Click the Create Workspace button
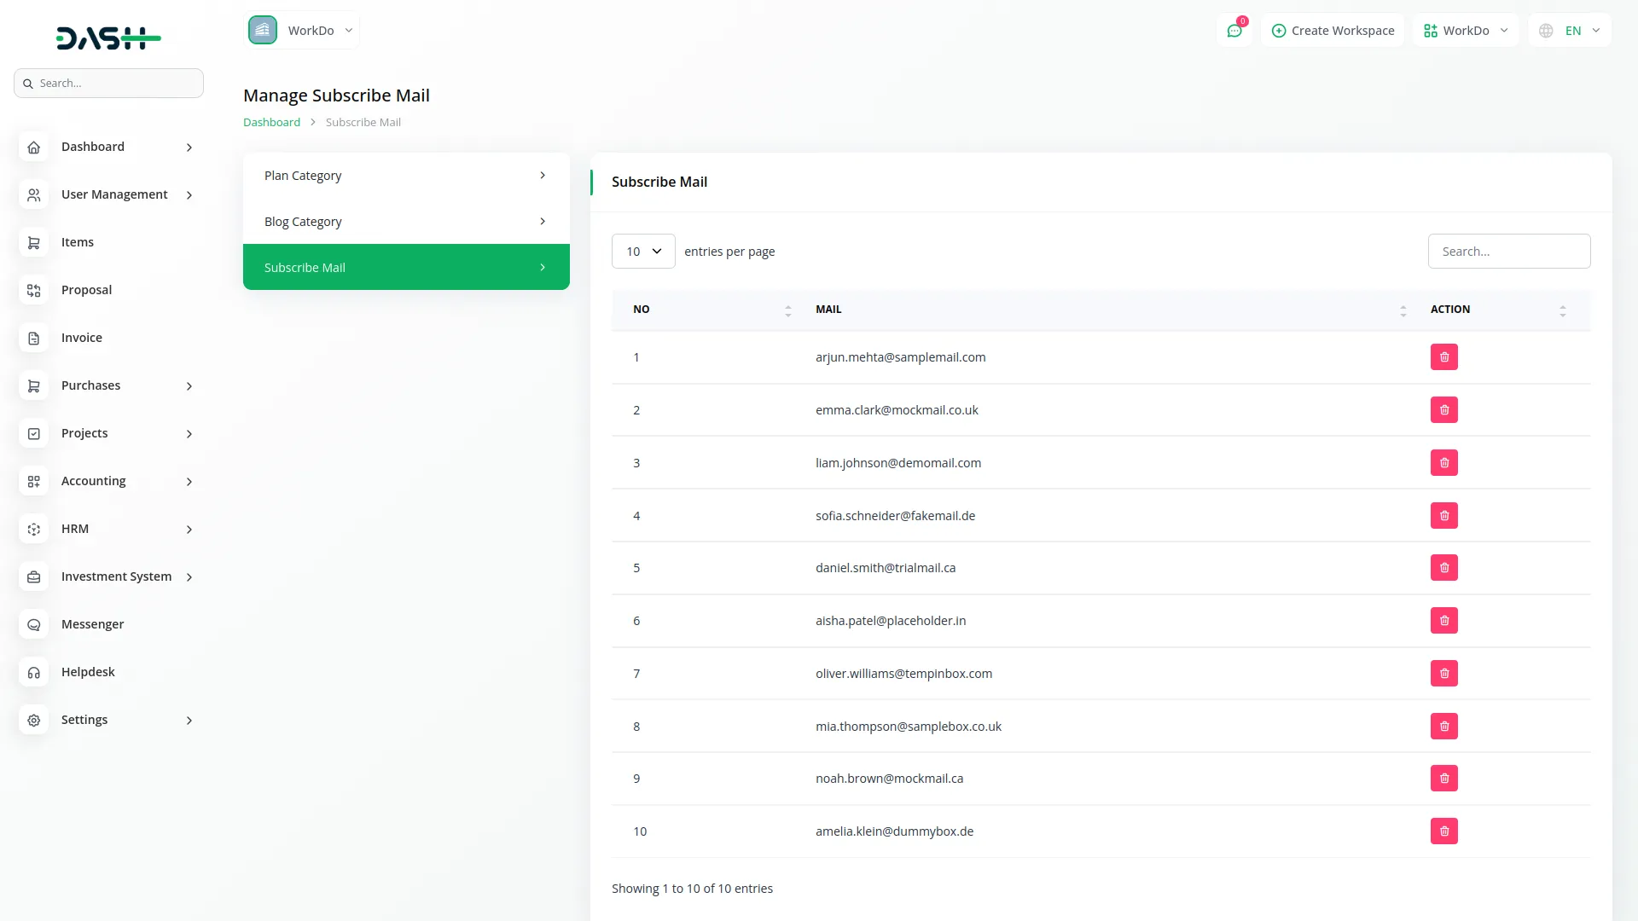Viewport: 1638px width, 921px height. (1333, 31)
